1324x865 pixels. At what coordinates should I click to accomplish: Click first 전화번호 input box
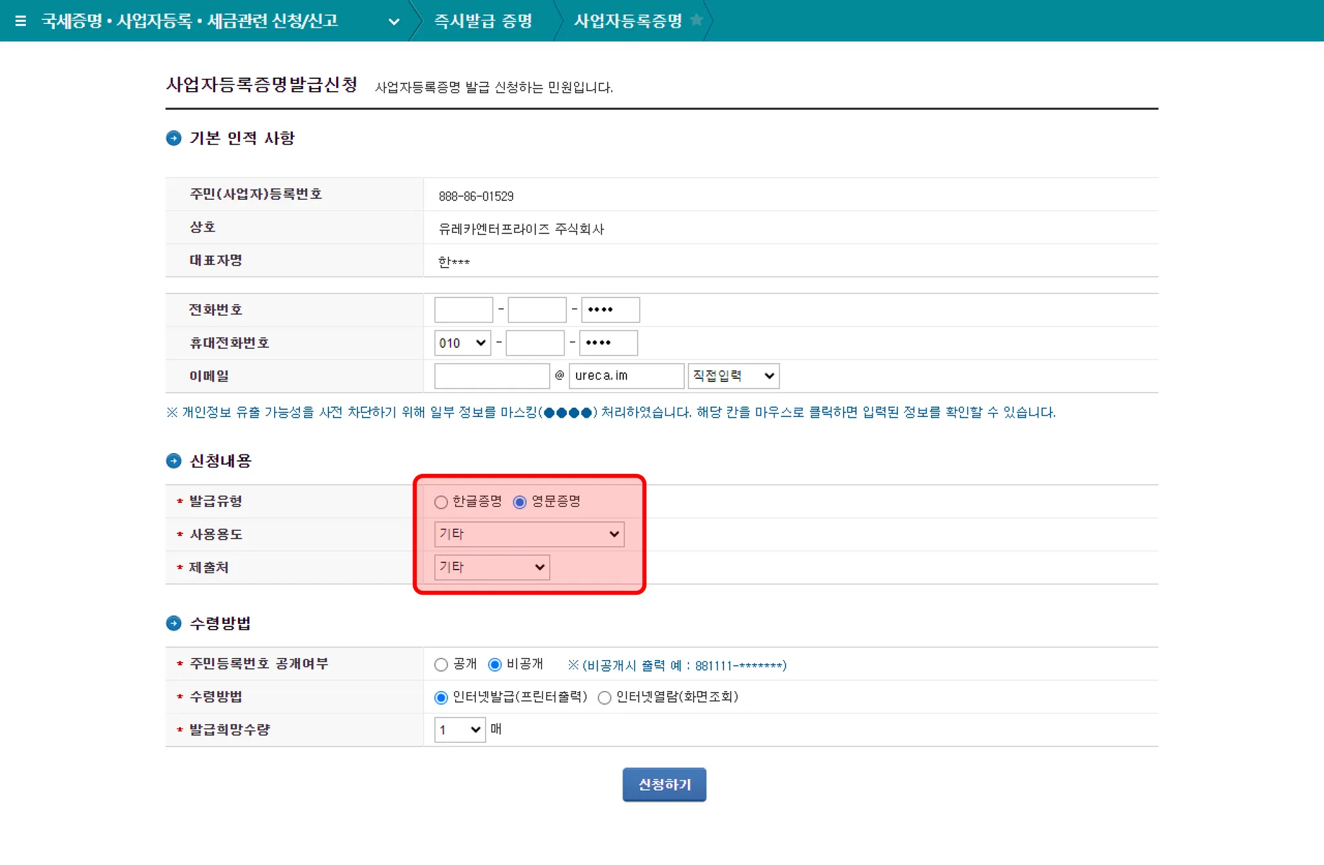(464, 310)
